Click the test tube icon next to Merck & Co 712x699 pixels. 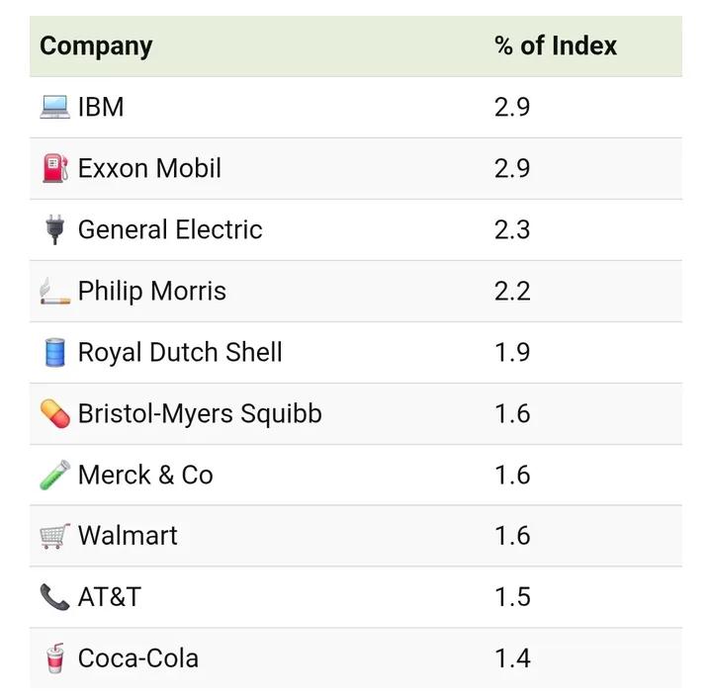pyautogui.click(x=54, y=475)
